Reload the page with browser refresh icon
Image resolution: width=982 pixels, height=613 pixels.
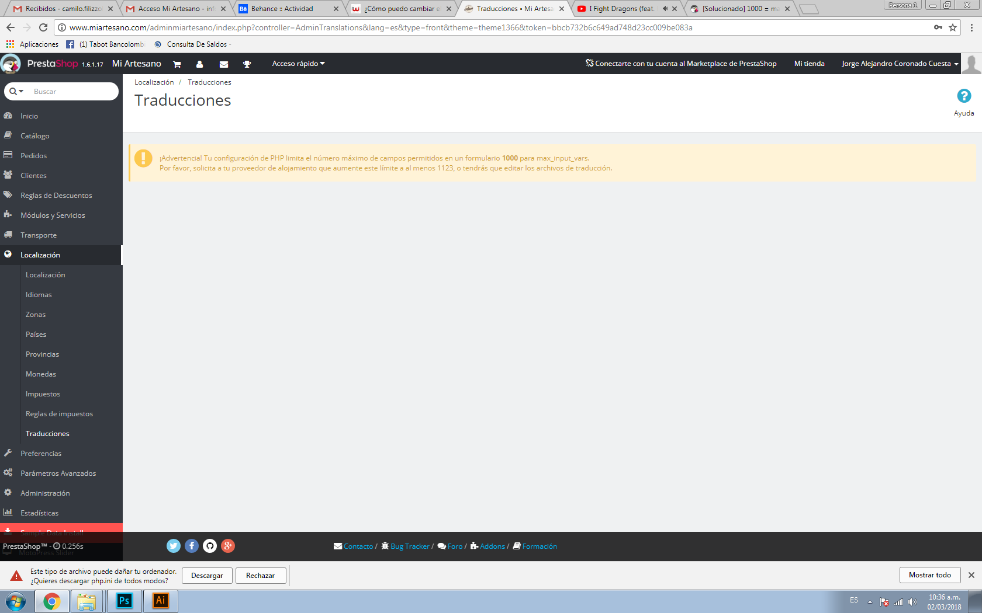click(x=43, y=27)
